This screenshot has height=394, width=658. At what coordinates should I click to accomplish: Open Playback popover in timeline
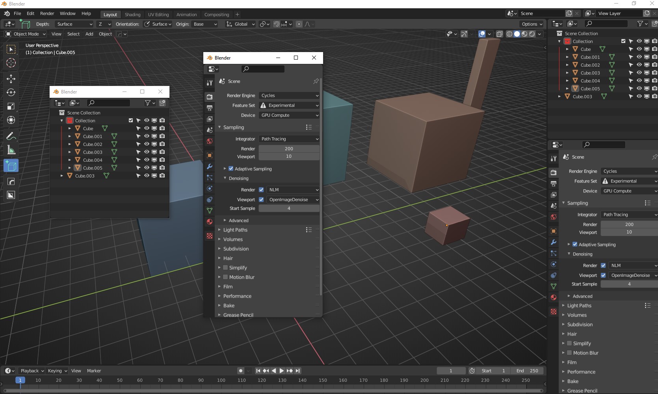click(32, 371)
